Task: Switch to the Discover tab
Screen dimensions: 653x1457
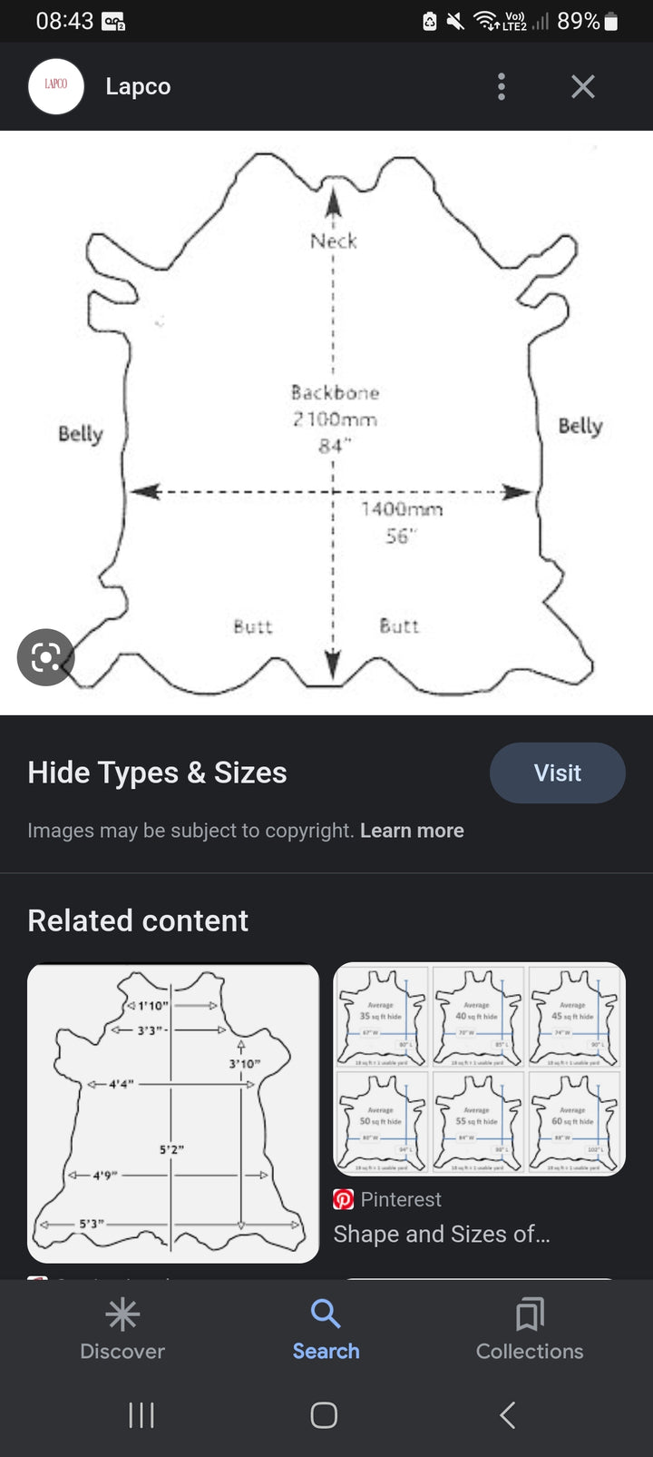Action: point(122,1329)
